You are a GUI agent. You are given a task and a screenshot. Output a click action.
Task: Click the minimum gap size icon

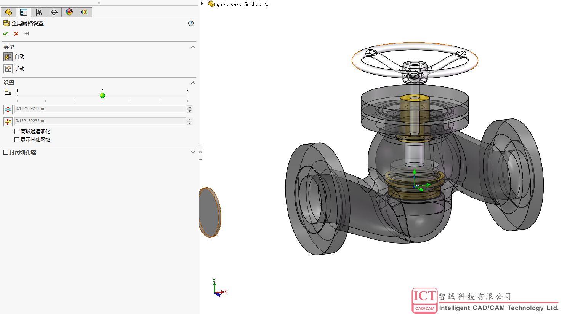[8, 109]
